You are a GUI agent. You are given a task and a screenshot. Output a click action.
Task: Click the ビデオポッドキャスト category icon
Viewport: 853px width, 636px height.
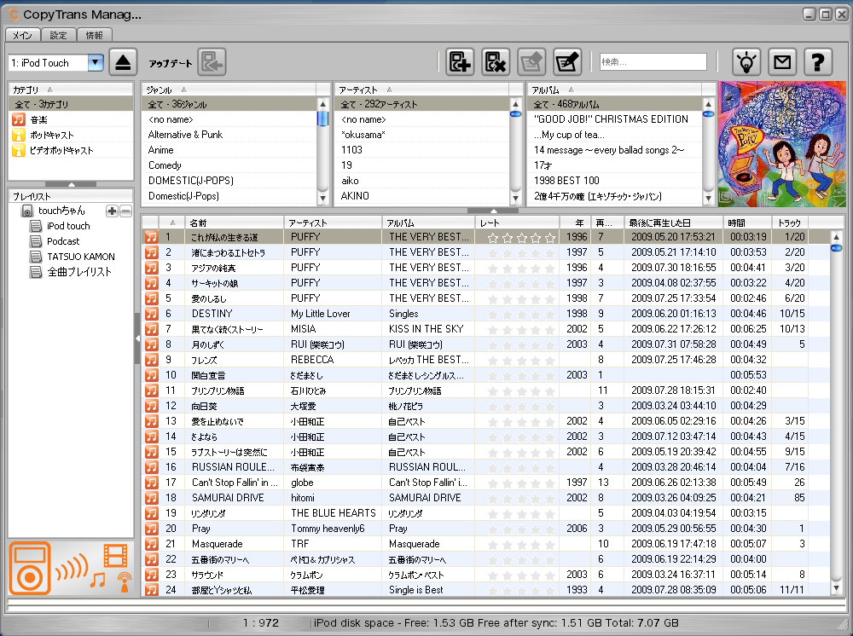click(19, 150)
